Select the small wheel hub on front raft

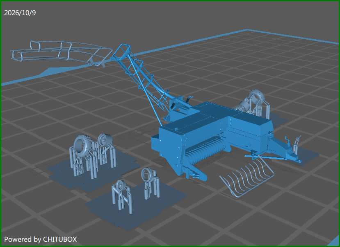(120, 185)
